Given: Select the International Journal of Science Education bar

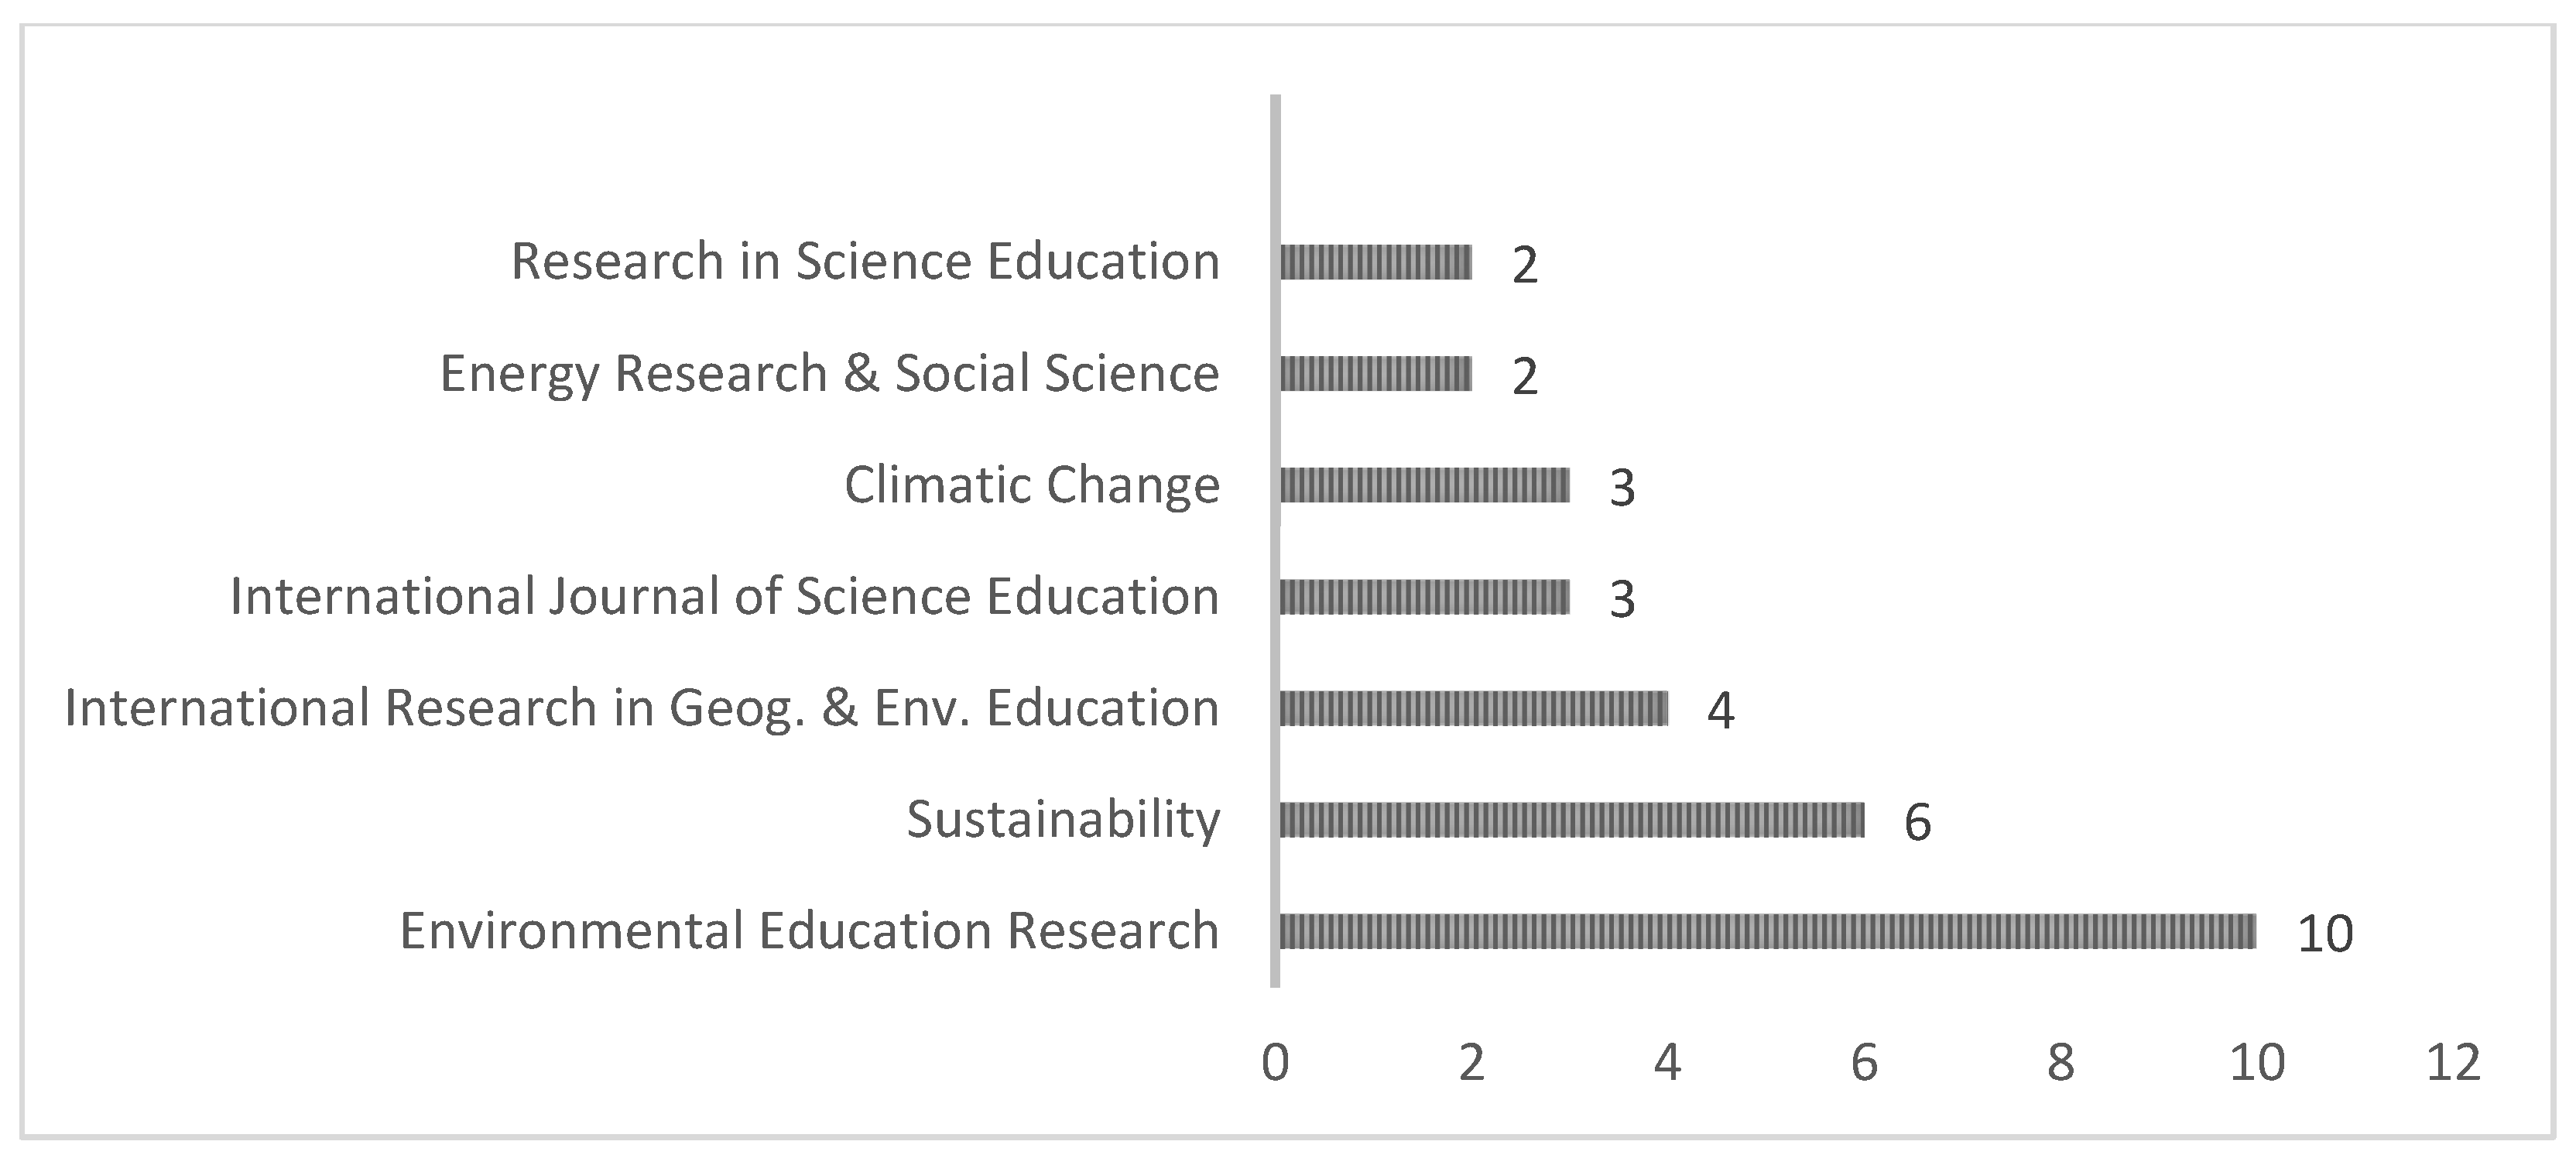Looking at the screenshot, I should [1424, 597].
